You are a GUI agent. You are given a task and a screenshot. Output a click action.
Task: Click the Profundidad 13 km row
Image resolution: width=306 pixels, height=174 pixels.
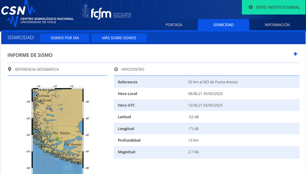pyautogui.click(x=207, y=140)
